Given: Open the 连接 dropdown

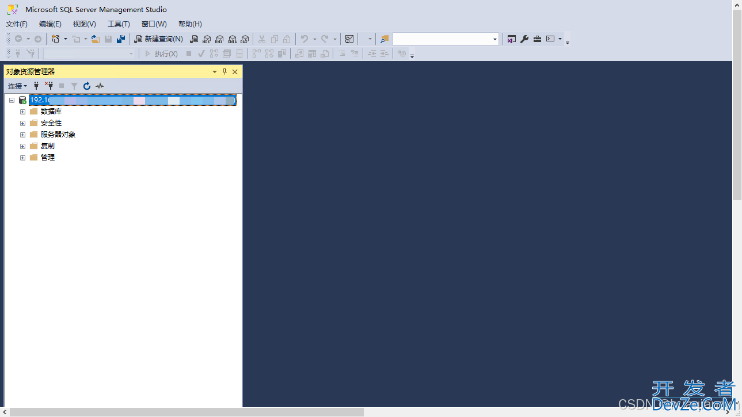Looking at the screenshot, I should coord(17,86).
